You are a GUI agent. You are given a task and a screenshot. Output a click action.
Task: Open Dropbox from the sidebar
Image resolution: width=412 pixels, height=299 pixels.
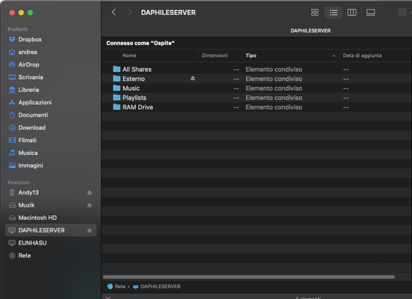(x=29, y=39)
